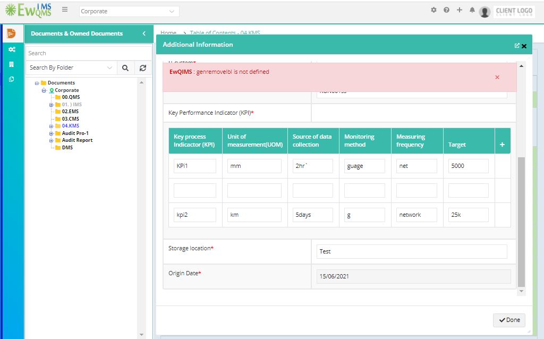Edit the 2hr` source of data field

point(313,166)
